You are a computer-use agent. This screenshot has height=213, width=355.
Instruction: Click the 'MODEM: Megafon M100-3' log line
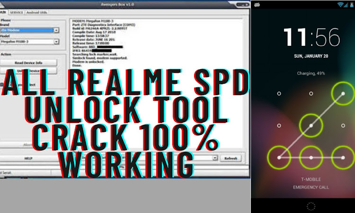point(93,21)
